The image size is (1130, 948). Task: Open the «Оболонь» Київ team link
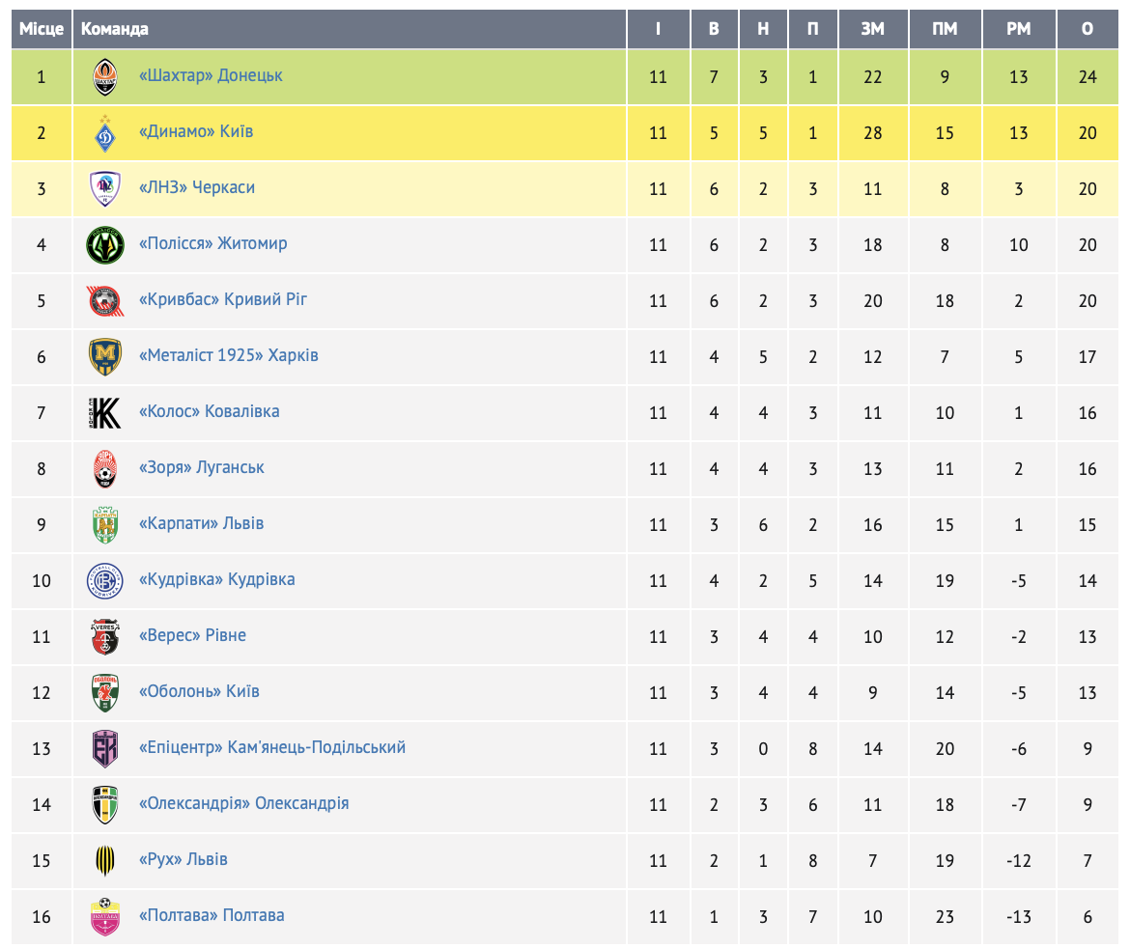199,691
